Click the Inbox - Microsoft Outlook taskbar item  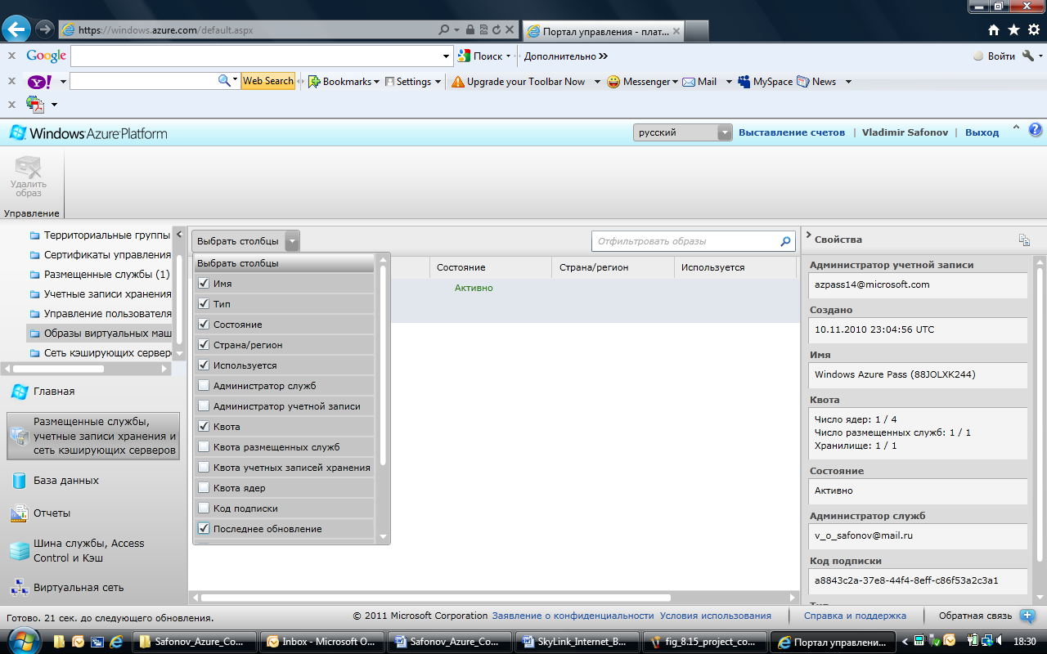[324, 642]
